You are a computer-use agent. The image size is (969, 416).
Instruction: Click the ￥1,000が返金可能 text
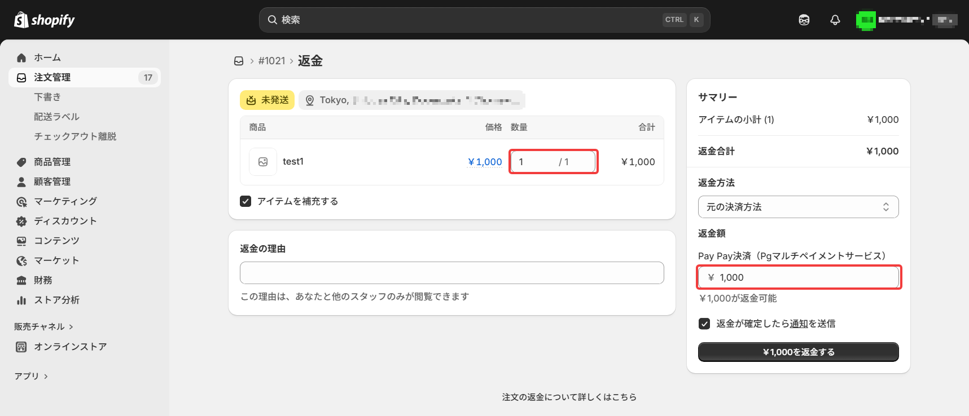pos(738,298)
